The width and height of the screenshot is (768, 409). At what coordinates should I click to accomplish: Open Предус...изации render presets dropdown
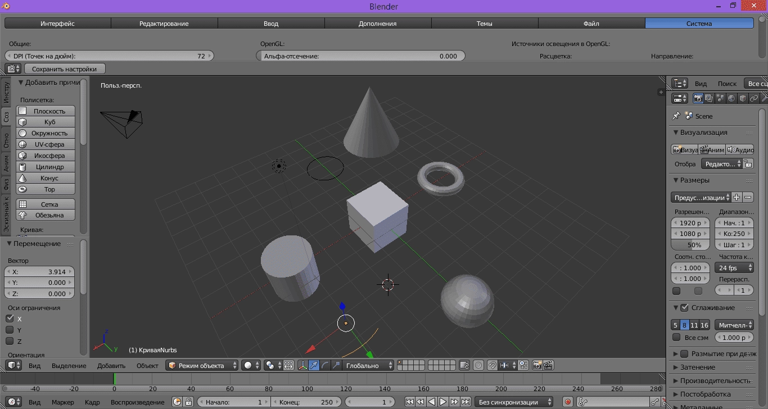(701, 197)
